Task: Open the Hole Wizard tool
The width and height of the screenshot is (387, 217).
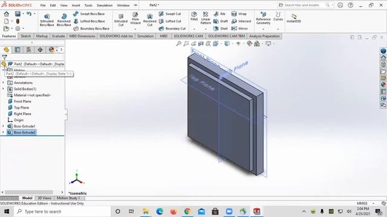Action: pos(135,18)
